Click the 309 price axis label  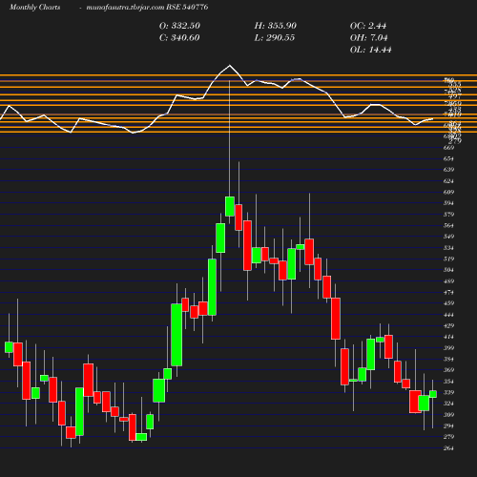tap(448, 415)
